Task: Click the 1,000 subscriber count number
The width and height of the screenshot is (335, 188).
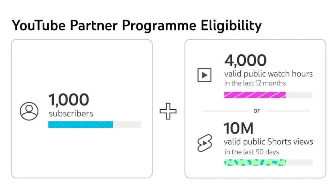Action: point(69,100)
